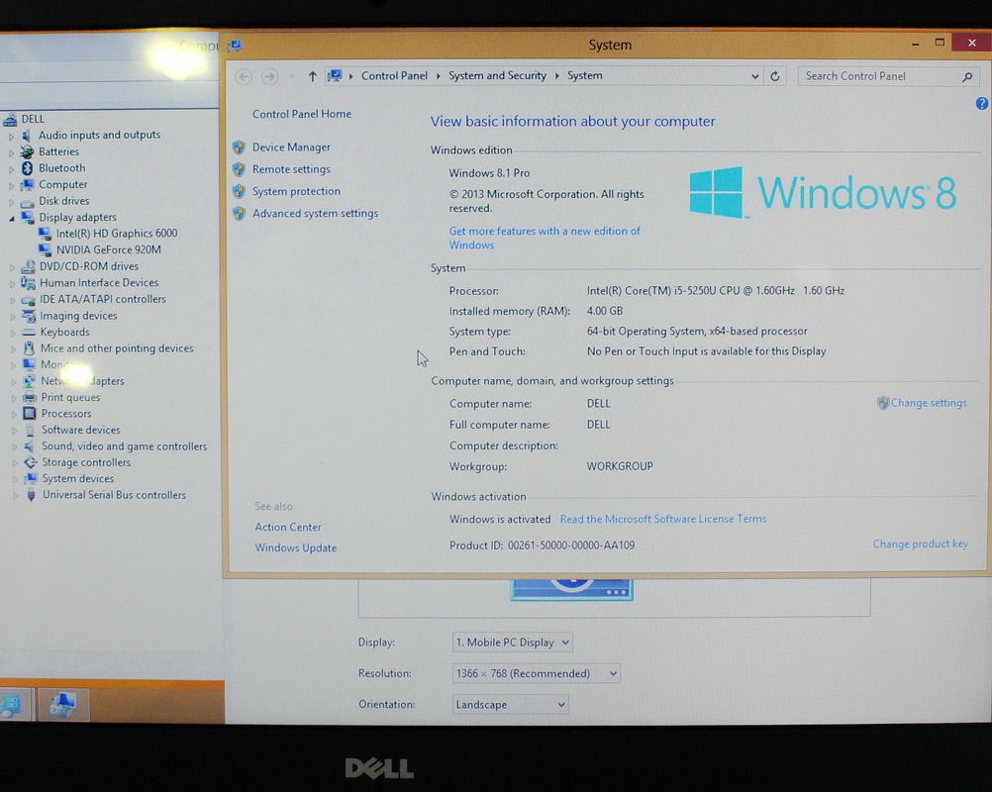The image size is (992, 792).
Task: Click the shield icon beside System protection
Action: click(x=240, y=192)
